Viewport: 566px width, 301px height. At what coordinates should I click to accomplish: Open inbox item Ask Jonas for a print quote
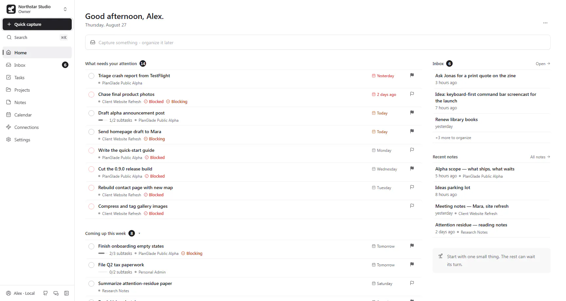tap(491, 79)
